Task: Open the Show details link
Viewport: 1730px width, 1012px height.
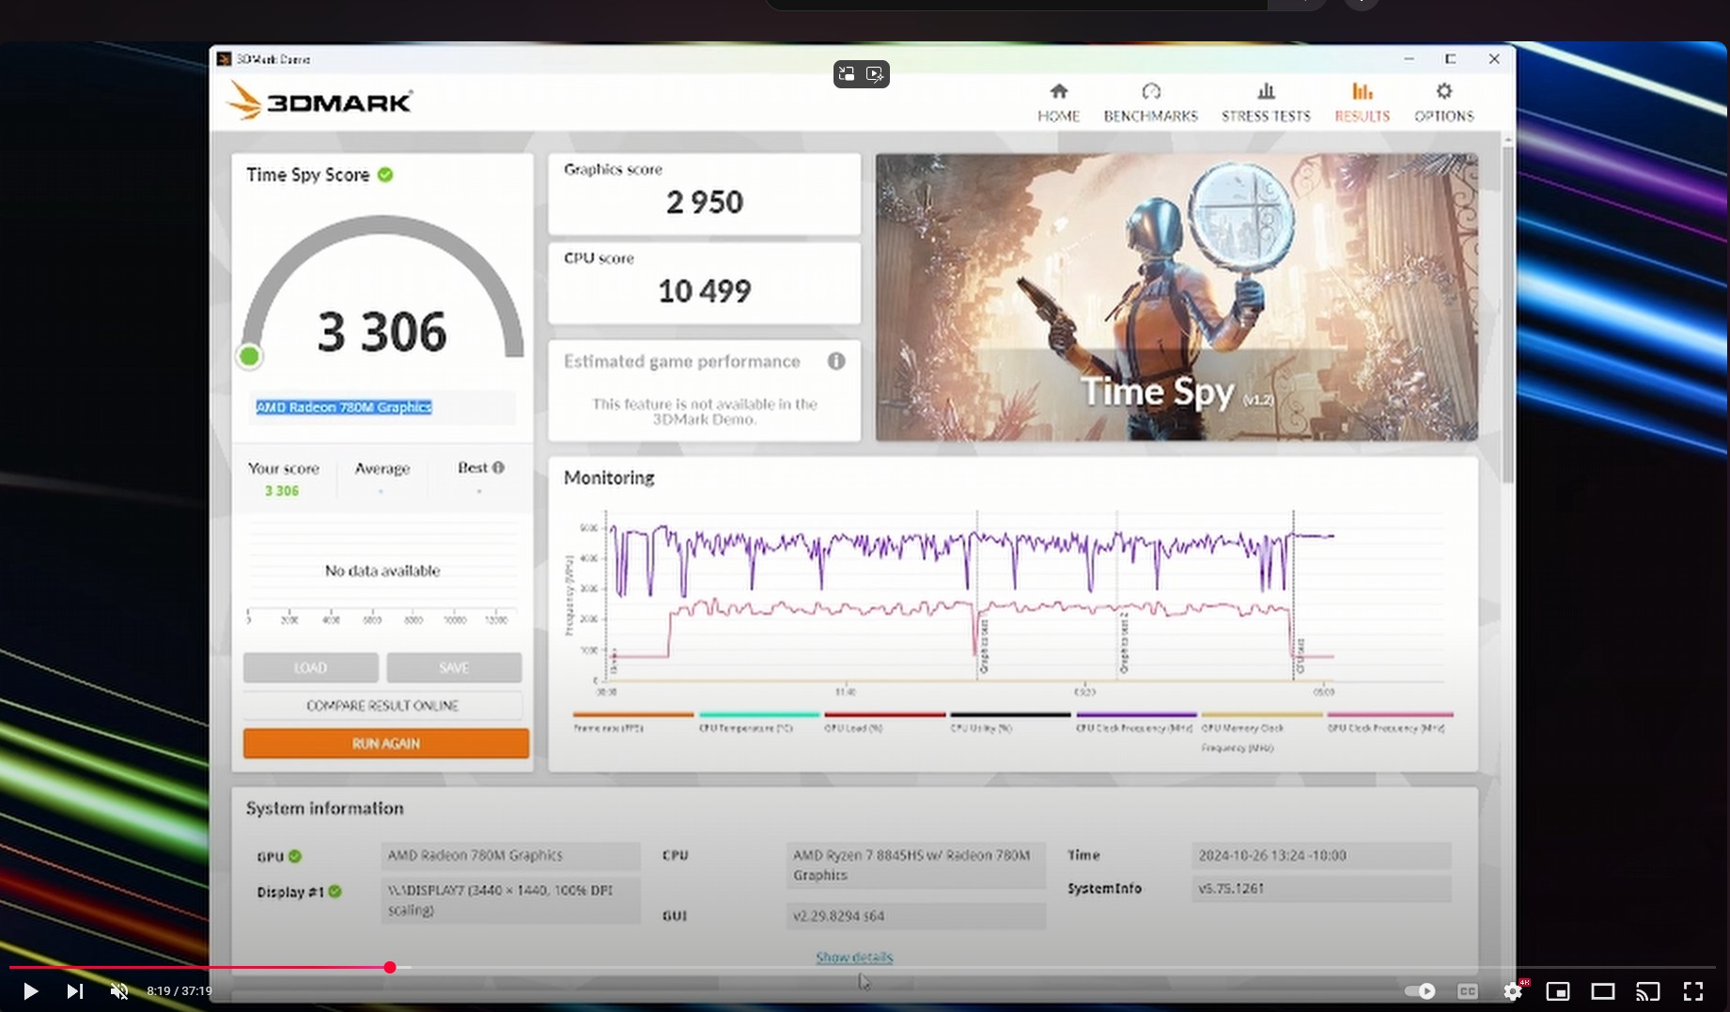Action: pyautogui.click(x=854, y=958)
